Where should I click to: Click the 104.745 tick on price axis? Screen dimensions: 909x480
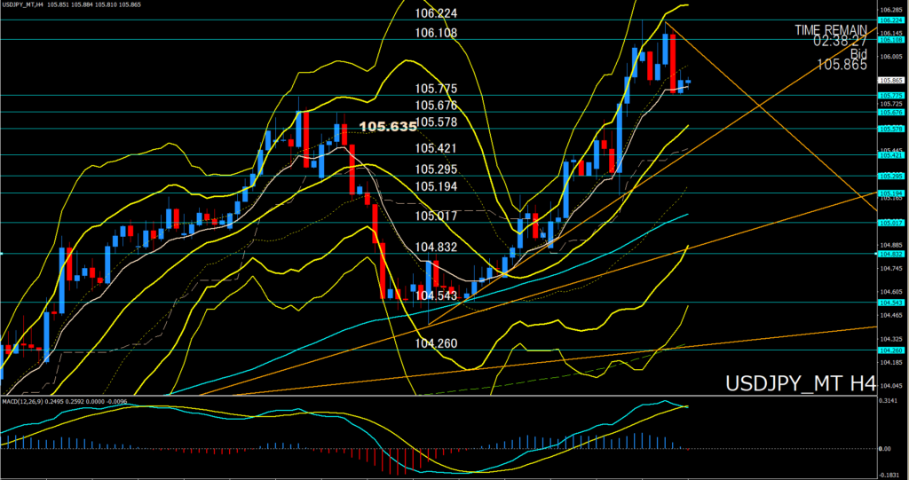(889, 269)
